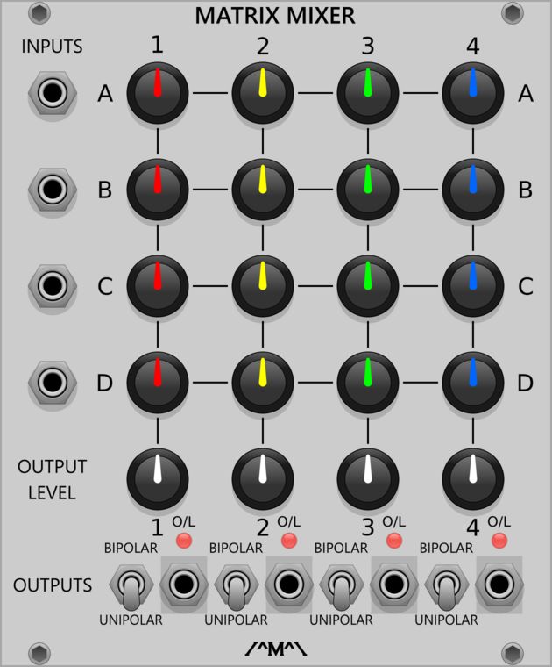Click the input D jack

(x=53, y=383)
